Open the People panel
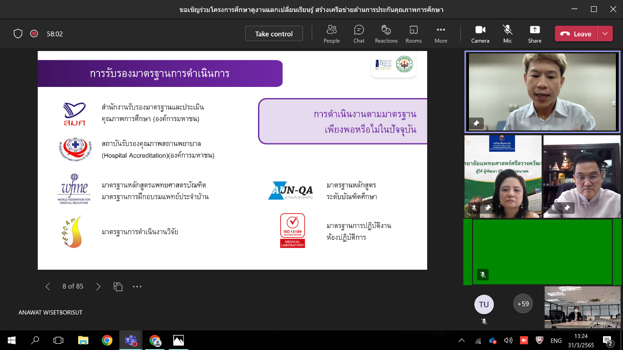 pos(331,34)
